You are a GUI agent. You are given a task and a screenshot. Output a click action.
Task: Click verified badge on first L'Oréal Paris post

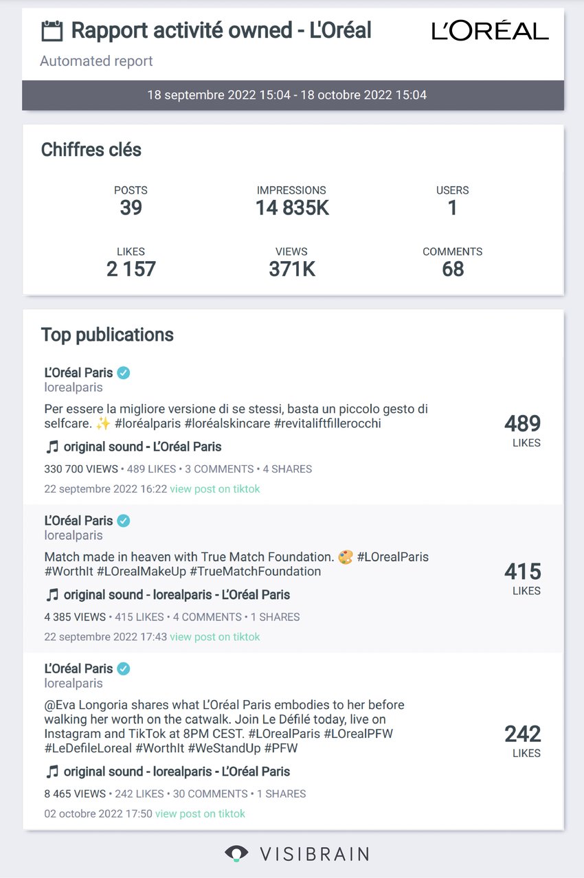pos(124,373)
